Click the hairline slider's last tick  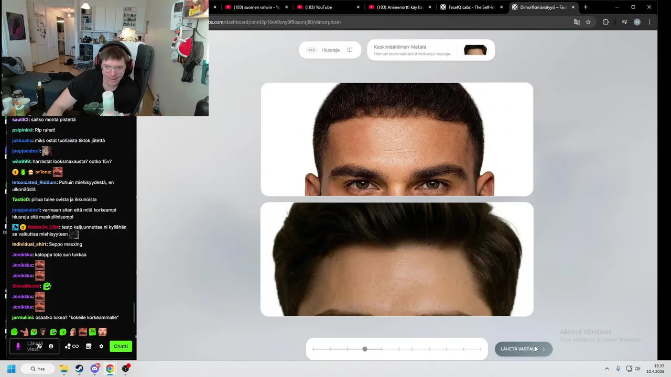click(x=481, y=349)
